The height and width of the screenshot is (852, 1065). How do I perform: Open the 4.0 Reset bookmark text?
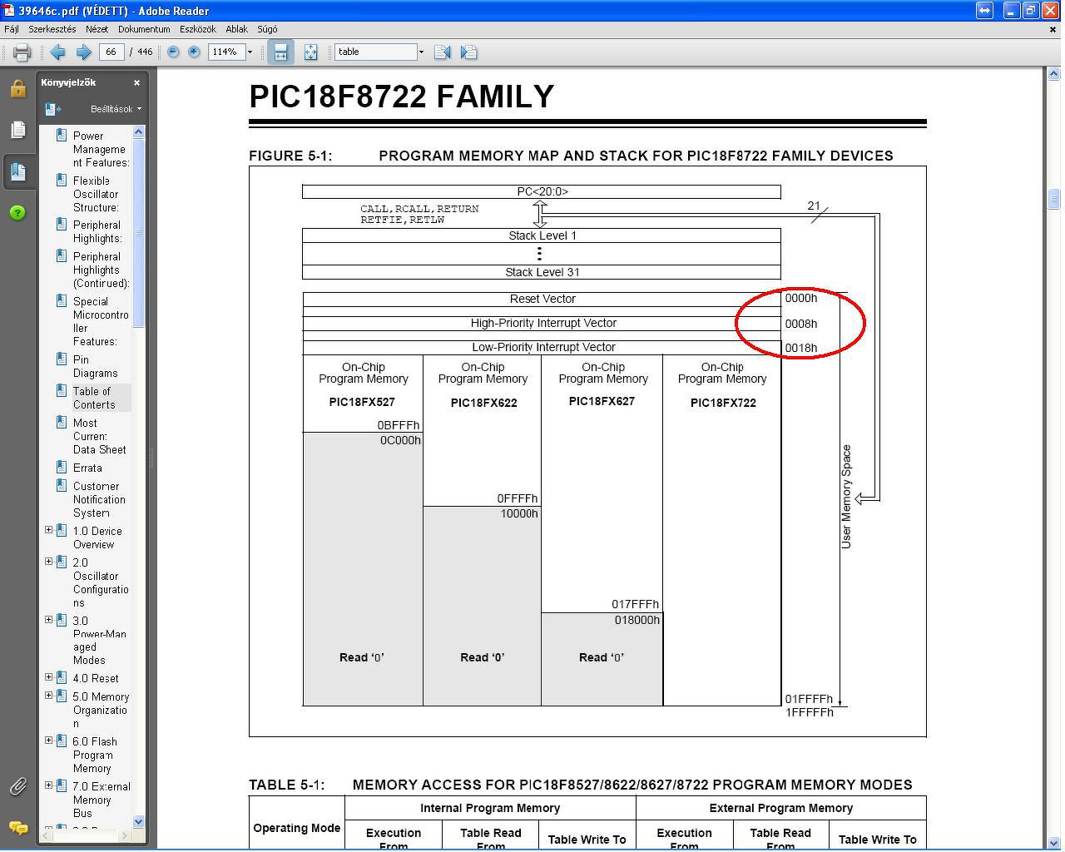(x=96, y=678)
